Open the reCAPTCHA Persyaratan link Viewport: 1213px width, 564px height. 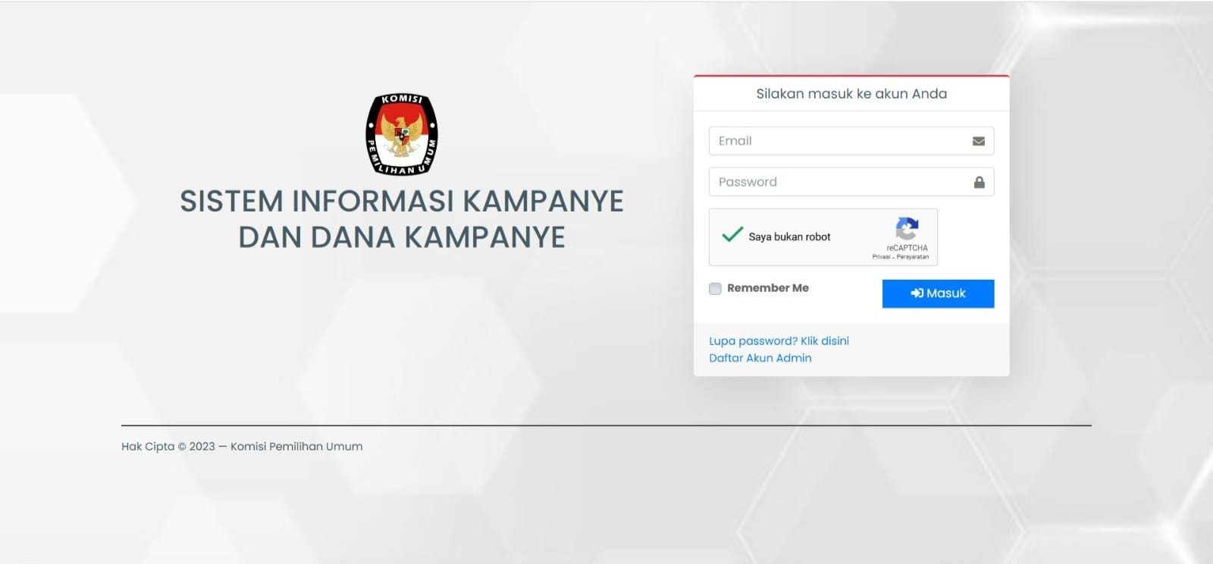click(x=913, y=257)
